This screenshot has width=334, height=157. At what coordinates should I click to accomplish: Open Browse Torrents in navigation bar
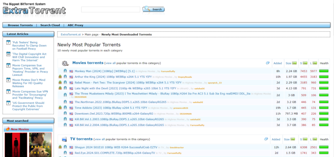pyautogui.click(x=20, y=25)
